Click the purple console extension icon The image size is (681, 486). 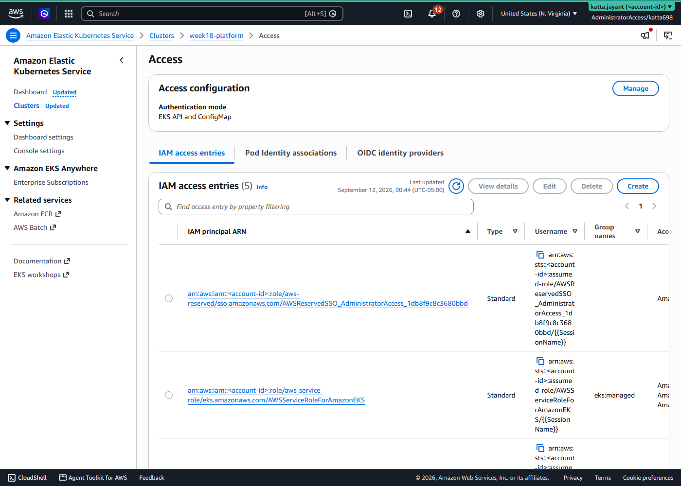(x=44, y=14)
